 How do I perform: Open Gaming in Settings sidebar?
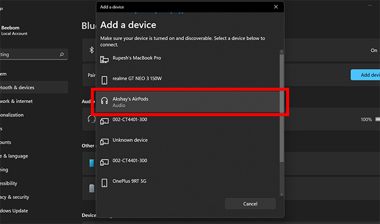[34, 169]
